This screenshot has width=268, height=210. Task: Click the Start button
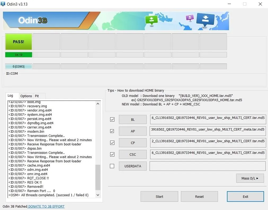[x=159, y=196]
